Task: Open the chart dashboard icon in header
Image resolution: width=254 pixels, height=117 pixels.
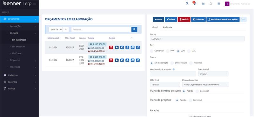Action: pos(203,3)
